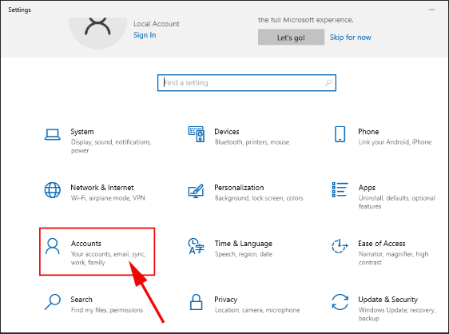The width and height of the screenshot is (449, 334).
Task: Select the Ease of Access heading
Action: point(382,244)
